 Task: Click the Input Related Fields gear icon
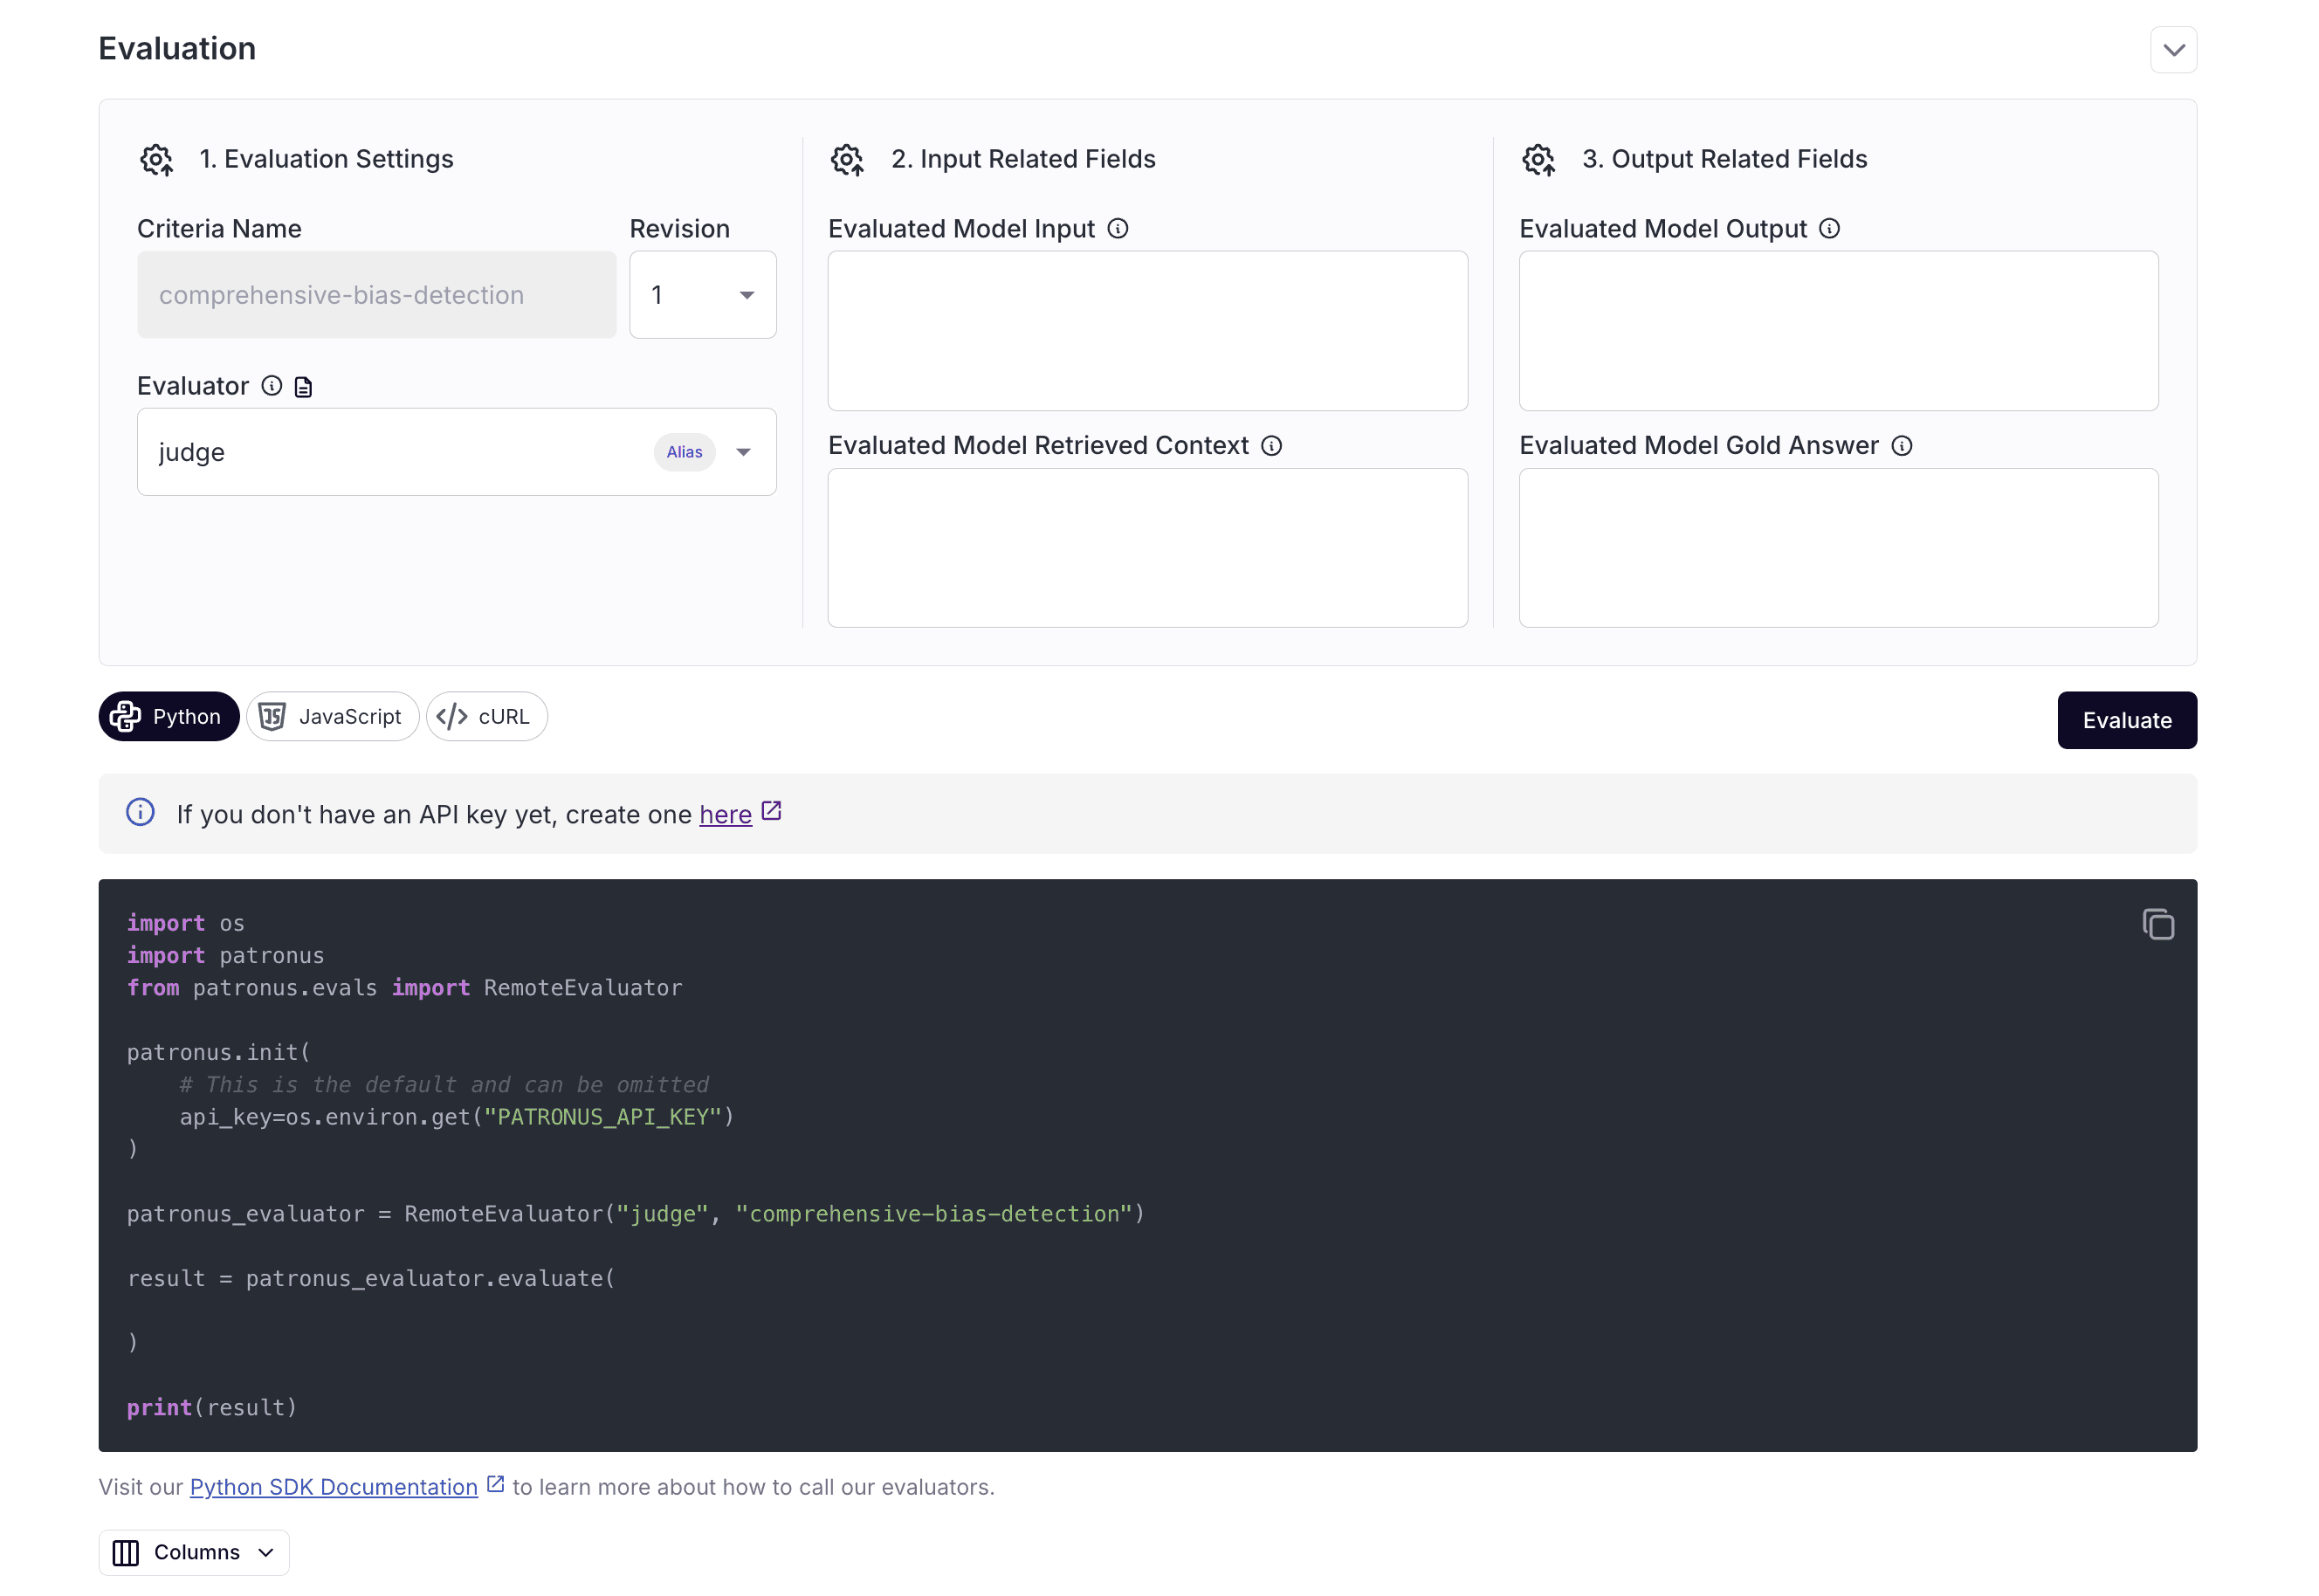[847, 160]
